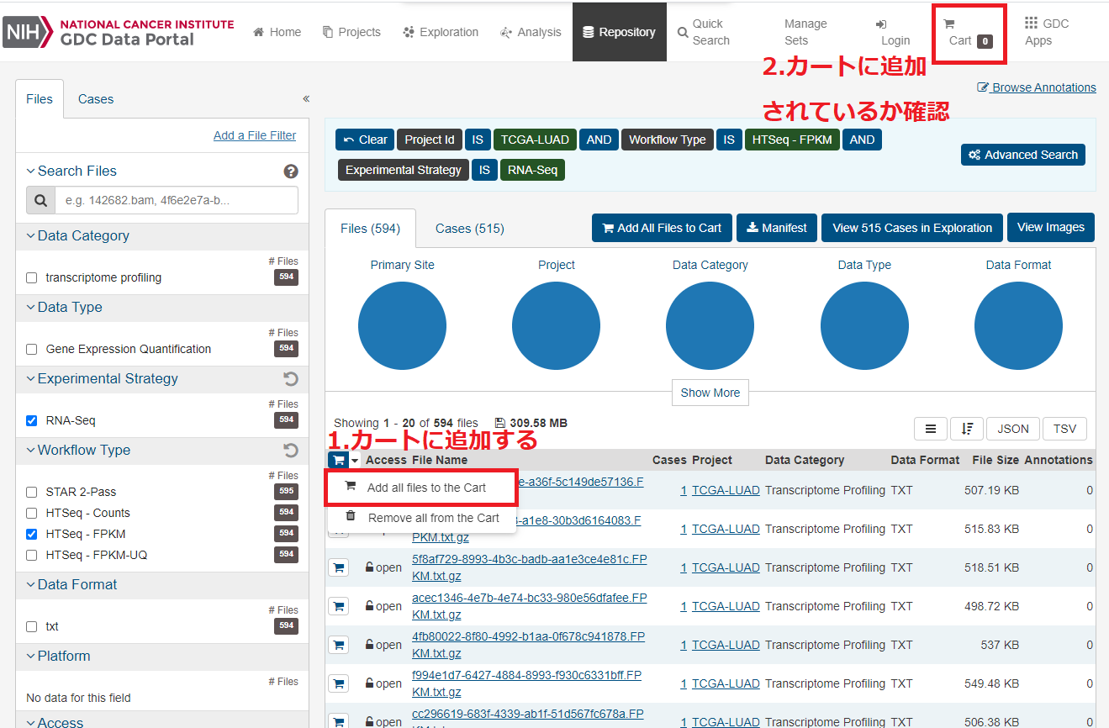Image resolution: width=1109 pixels, height=728 pixels.
Task: Clear the current query
Action: tap(366, 140)
